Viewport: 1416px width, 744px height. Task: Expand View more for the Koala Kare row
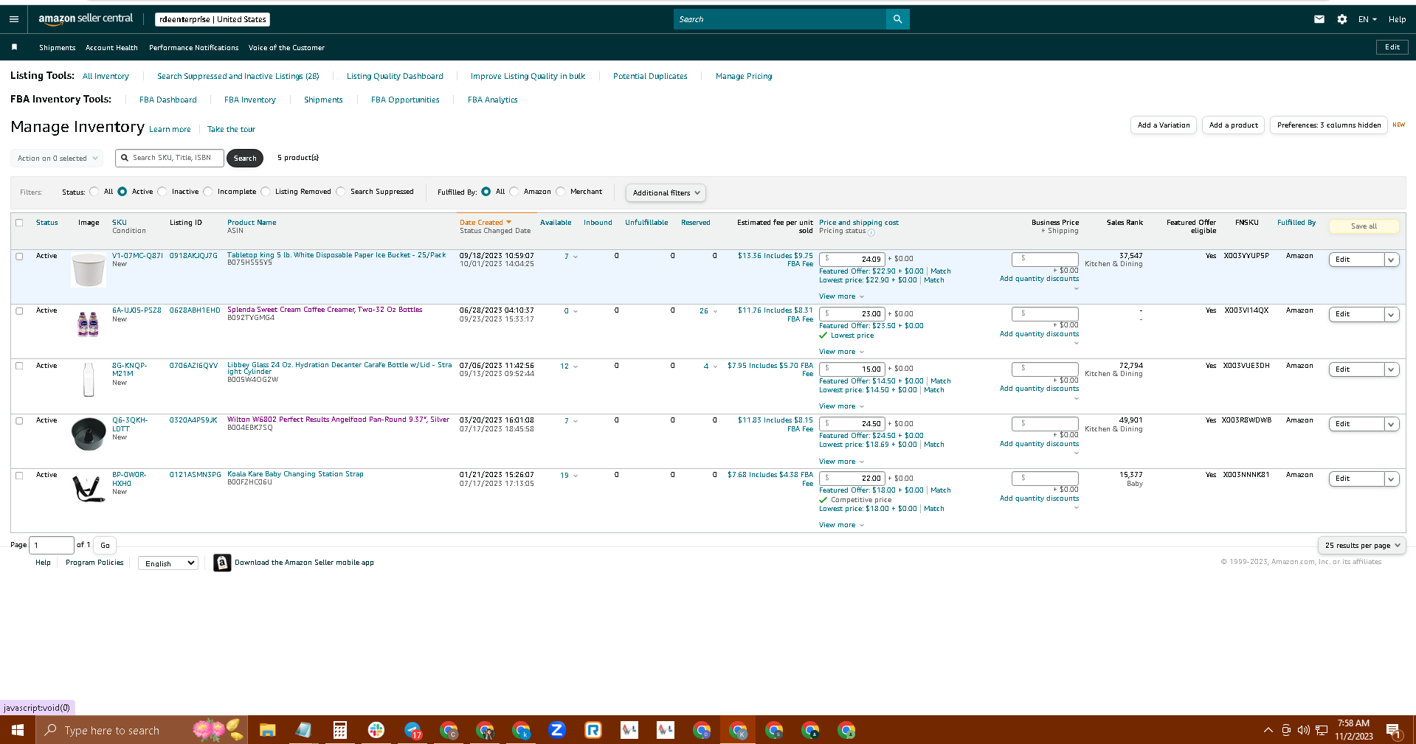841,525
